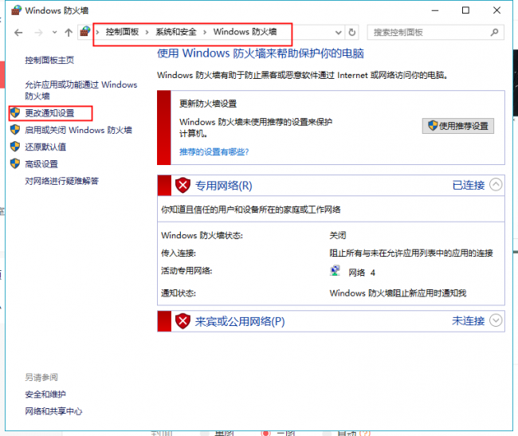Click shield icon beside 还原默认值

[x=15, y=147]
